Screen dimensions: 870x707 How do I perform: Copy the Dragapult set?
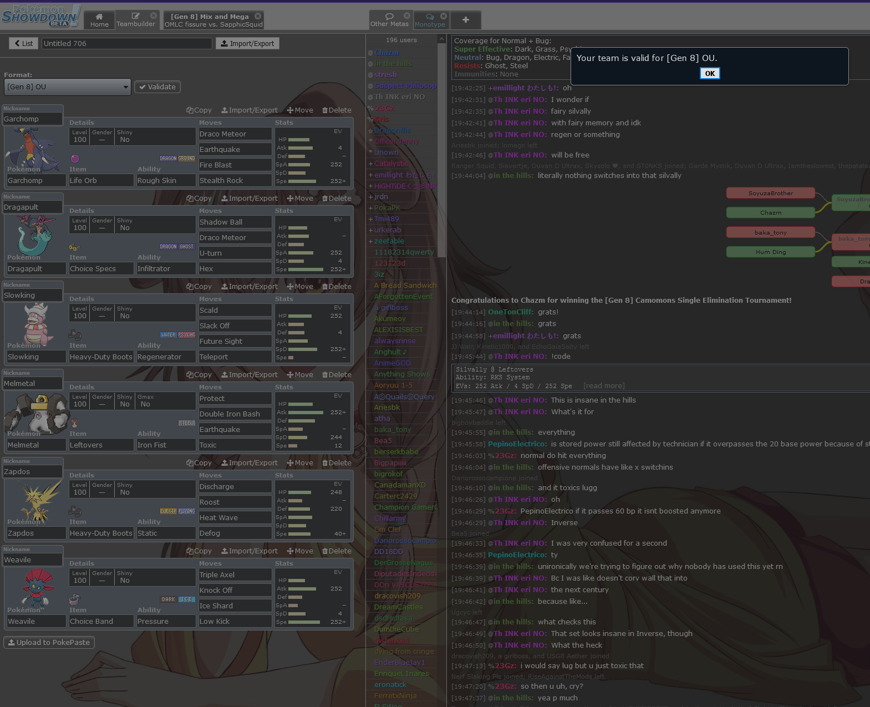tap(199, 199)
